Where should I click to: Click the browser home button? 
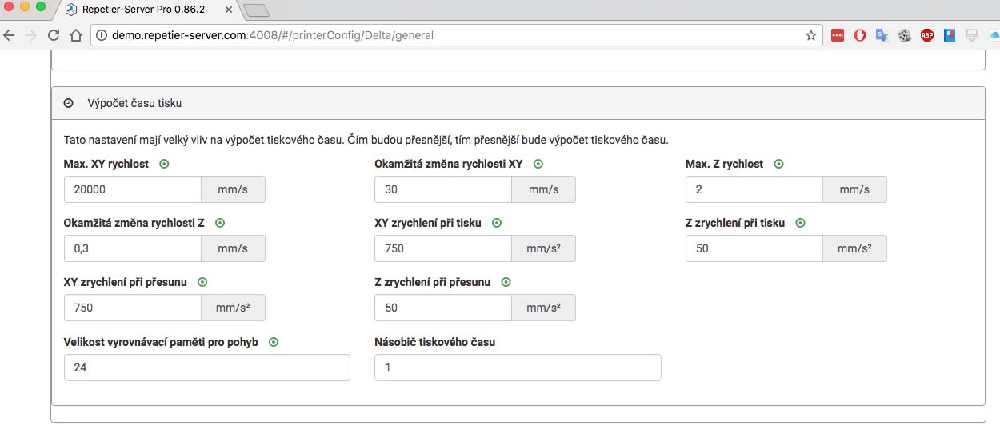click(76, 35)
